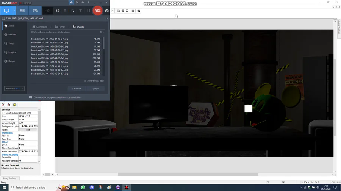Click second properties panel tab icon
The image size is (341, 191).
point(9,105)
